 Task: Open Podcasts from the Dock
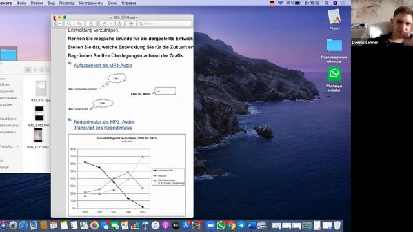tap(166, 226)
